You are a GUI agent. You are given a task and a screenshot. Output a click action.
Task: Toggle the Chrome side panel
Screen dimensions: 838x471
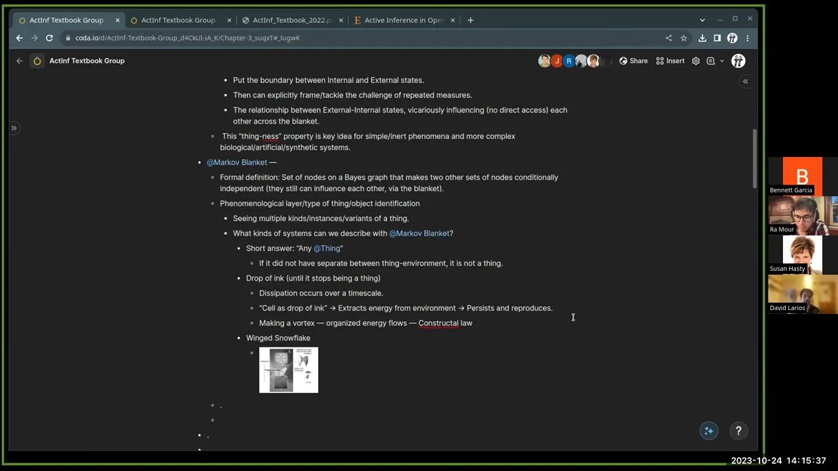pos(717,38)
